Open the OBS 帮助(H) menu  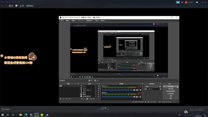(103, 21)
